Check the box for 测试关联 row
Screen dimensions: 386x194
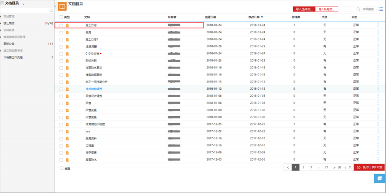tap(61, 61)
